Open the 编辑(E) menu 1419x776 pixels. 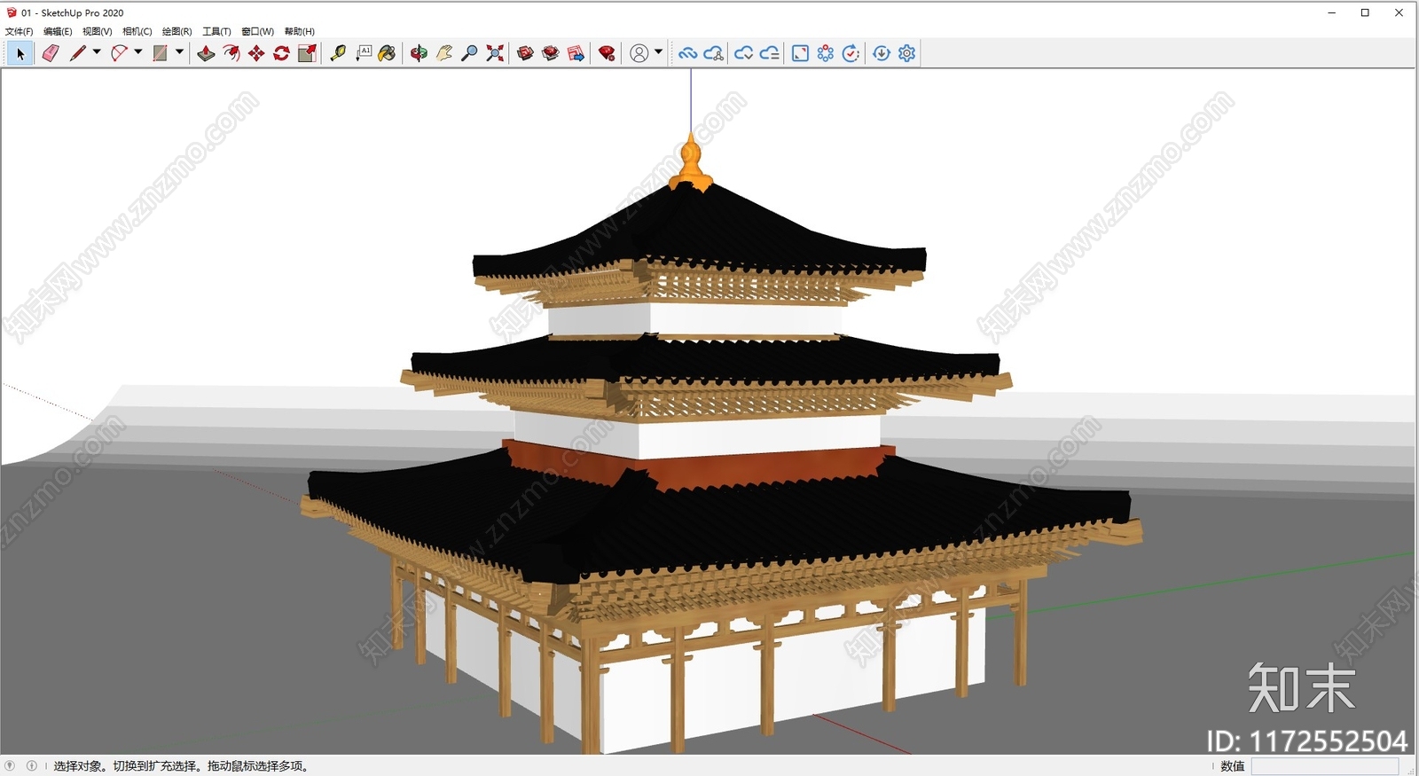click(58, 31)
